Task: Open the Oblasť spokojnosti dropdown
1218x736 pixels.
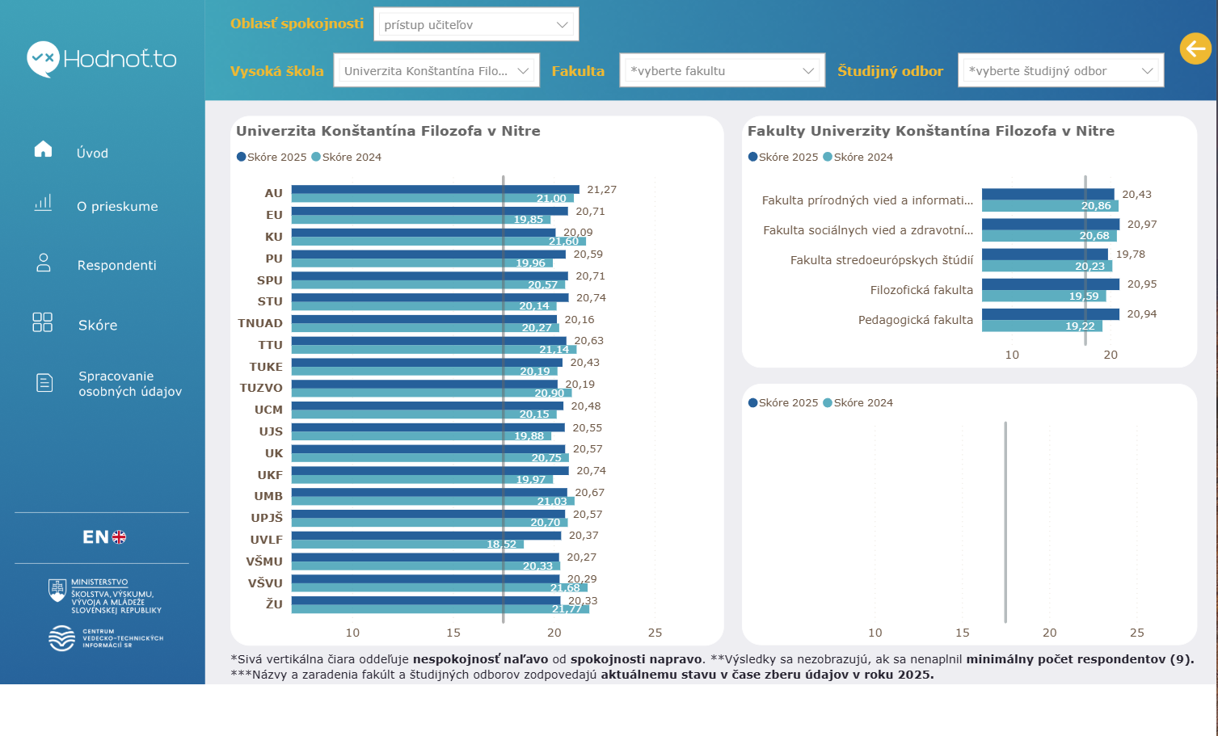Action: click(x=477, y=25)
